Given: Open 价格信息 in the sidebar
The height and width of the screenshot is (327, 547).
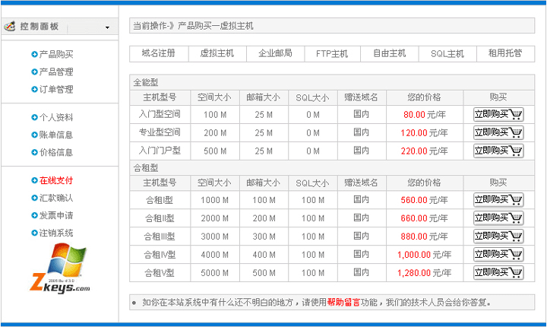Looking at the screenshot, I should point(56,152).
